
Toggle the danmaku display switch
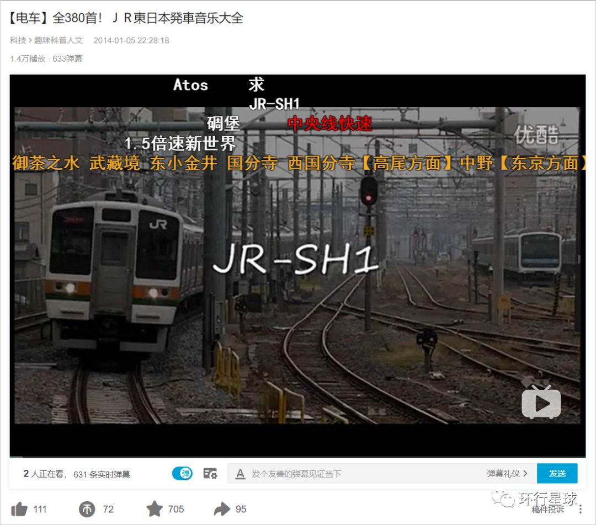pyautogui.click(x=183, y=473)
